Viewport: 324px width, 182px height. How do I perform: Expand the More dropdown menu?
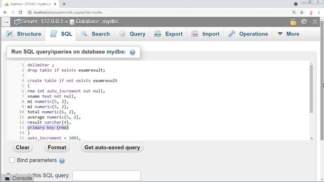click(289, 34)
